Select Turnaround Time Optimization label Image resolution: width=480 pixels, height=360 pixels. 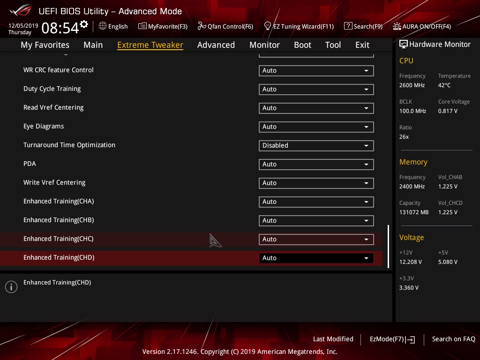69,145
